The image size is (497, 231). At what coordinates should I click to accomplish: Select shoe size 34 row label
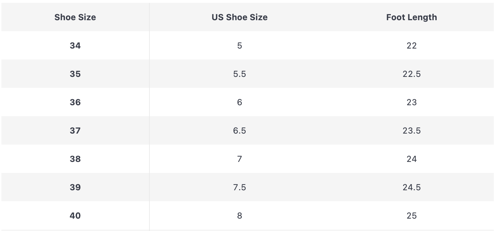coord(75,45)
